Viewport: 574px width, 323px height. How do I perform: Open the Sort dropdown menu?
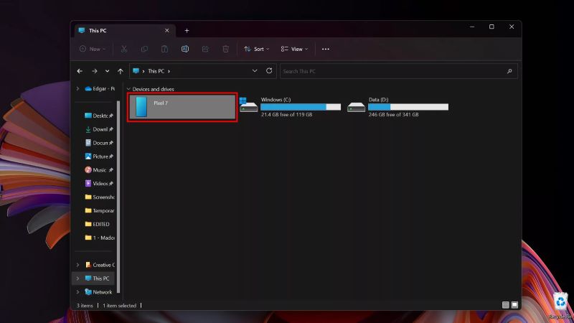point(257,49)
